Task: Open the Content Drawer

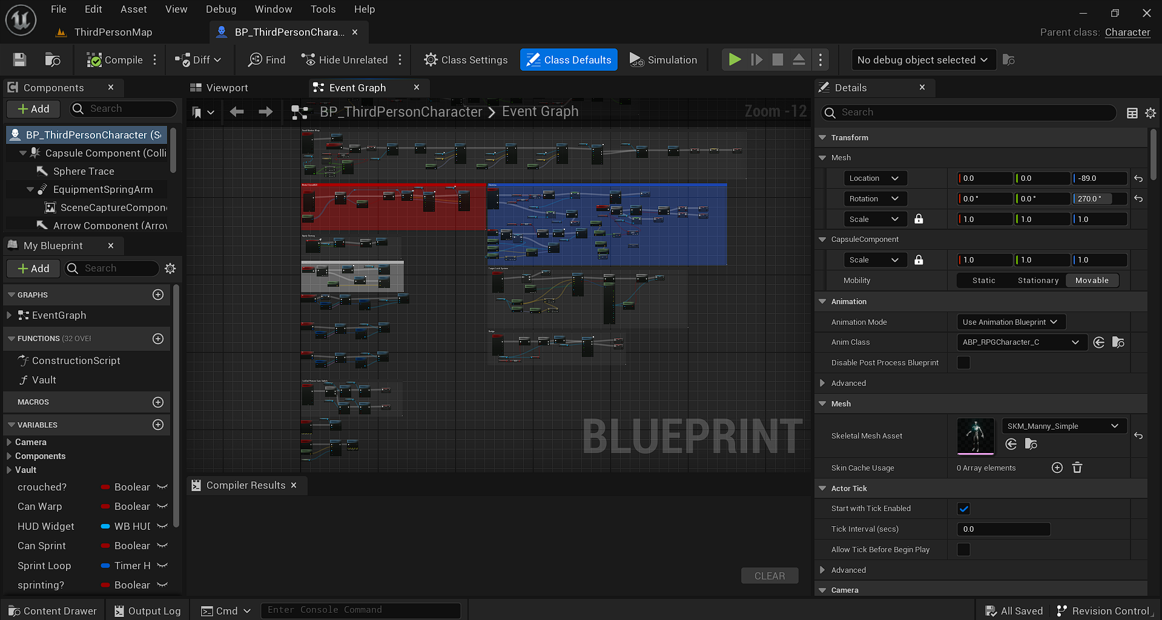Action: click(53, 611)
